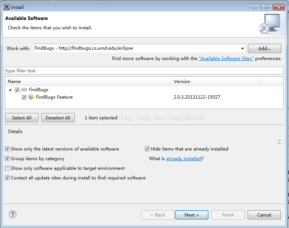
Task: Minimize the Install dialog
Action: click(x=254, y=7)
